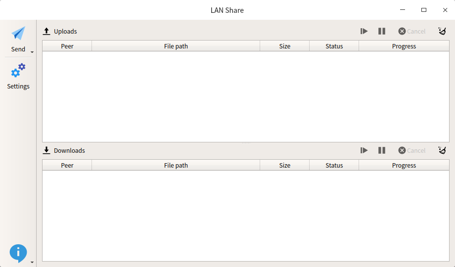Clear completed downloads with the broom icon
The image size is (455, 267).
coord(442,150)
